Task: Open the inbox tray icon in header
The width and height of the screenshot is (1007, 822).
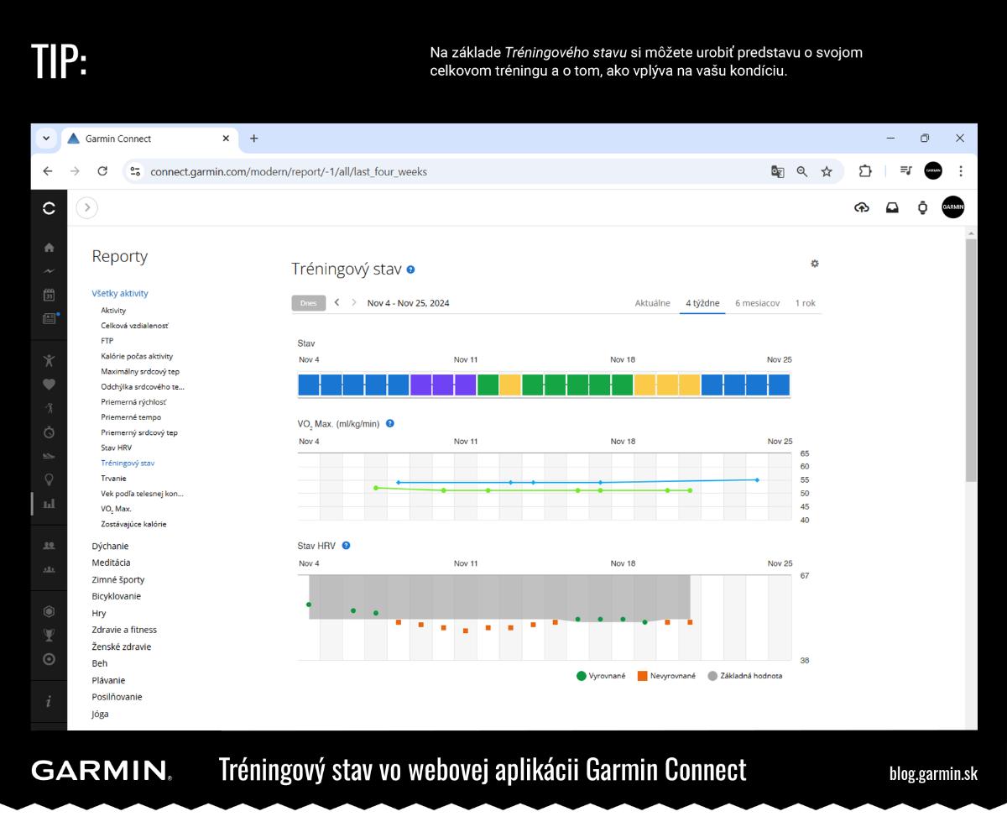Action: (x=892, y=207)
